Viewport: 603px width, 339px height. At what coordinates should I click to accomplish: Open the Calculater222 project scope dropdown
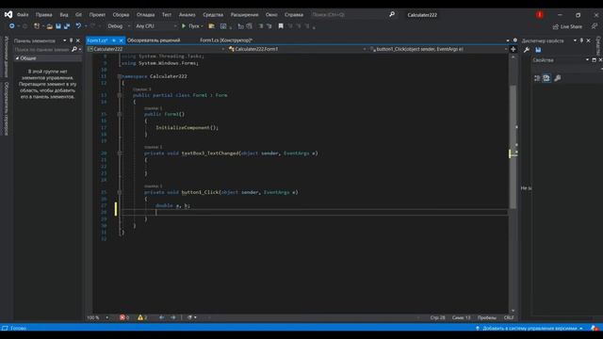155,49
